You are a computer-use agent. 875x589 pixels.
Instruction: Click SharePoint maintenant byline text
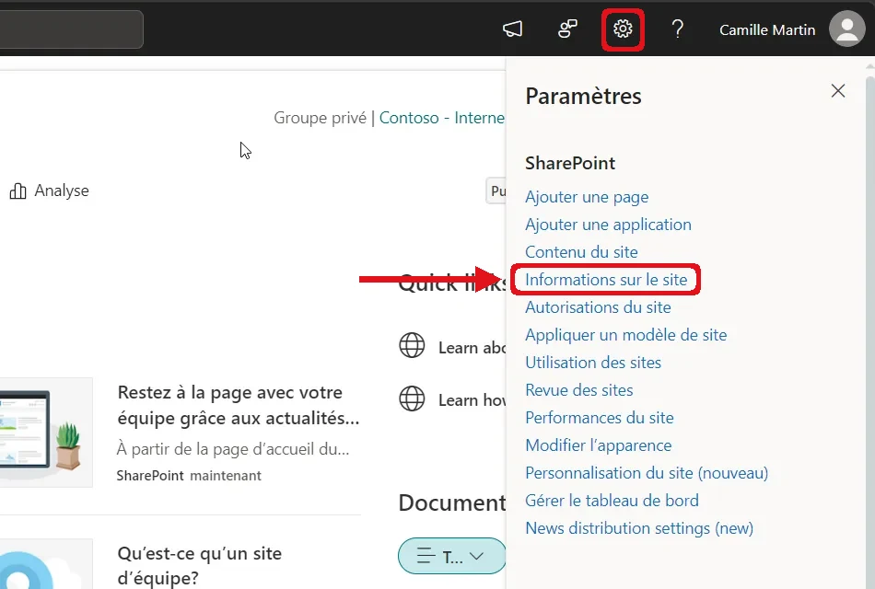pyautogui.click(x=189, y=476)
